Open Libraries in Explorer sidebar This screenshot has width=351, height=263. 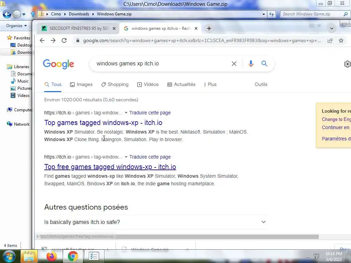18,67
